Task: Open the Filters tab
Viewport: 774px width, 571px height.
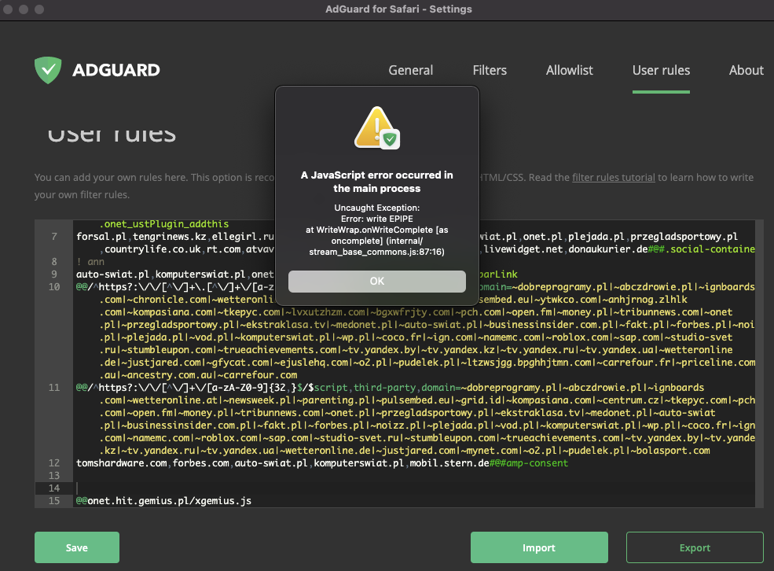Action: pyautogui.click(x=490, y=70)
